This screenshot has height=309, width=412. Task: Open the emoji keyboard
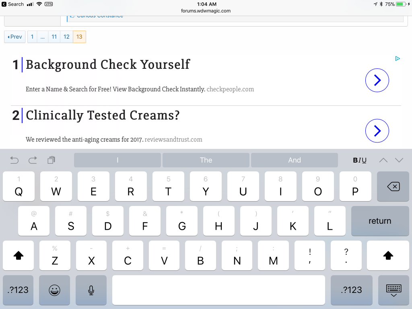point(54,290)
